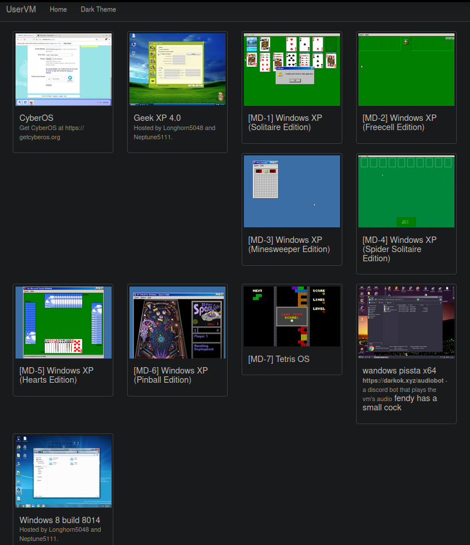
Task: Click the CyberOS title text
Action: (x=36, y=118)
